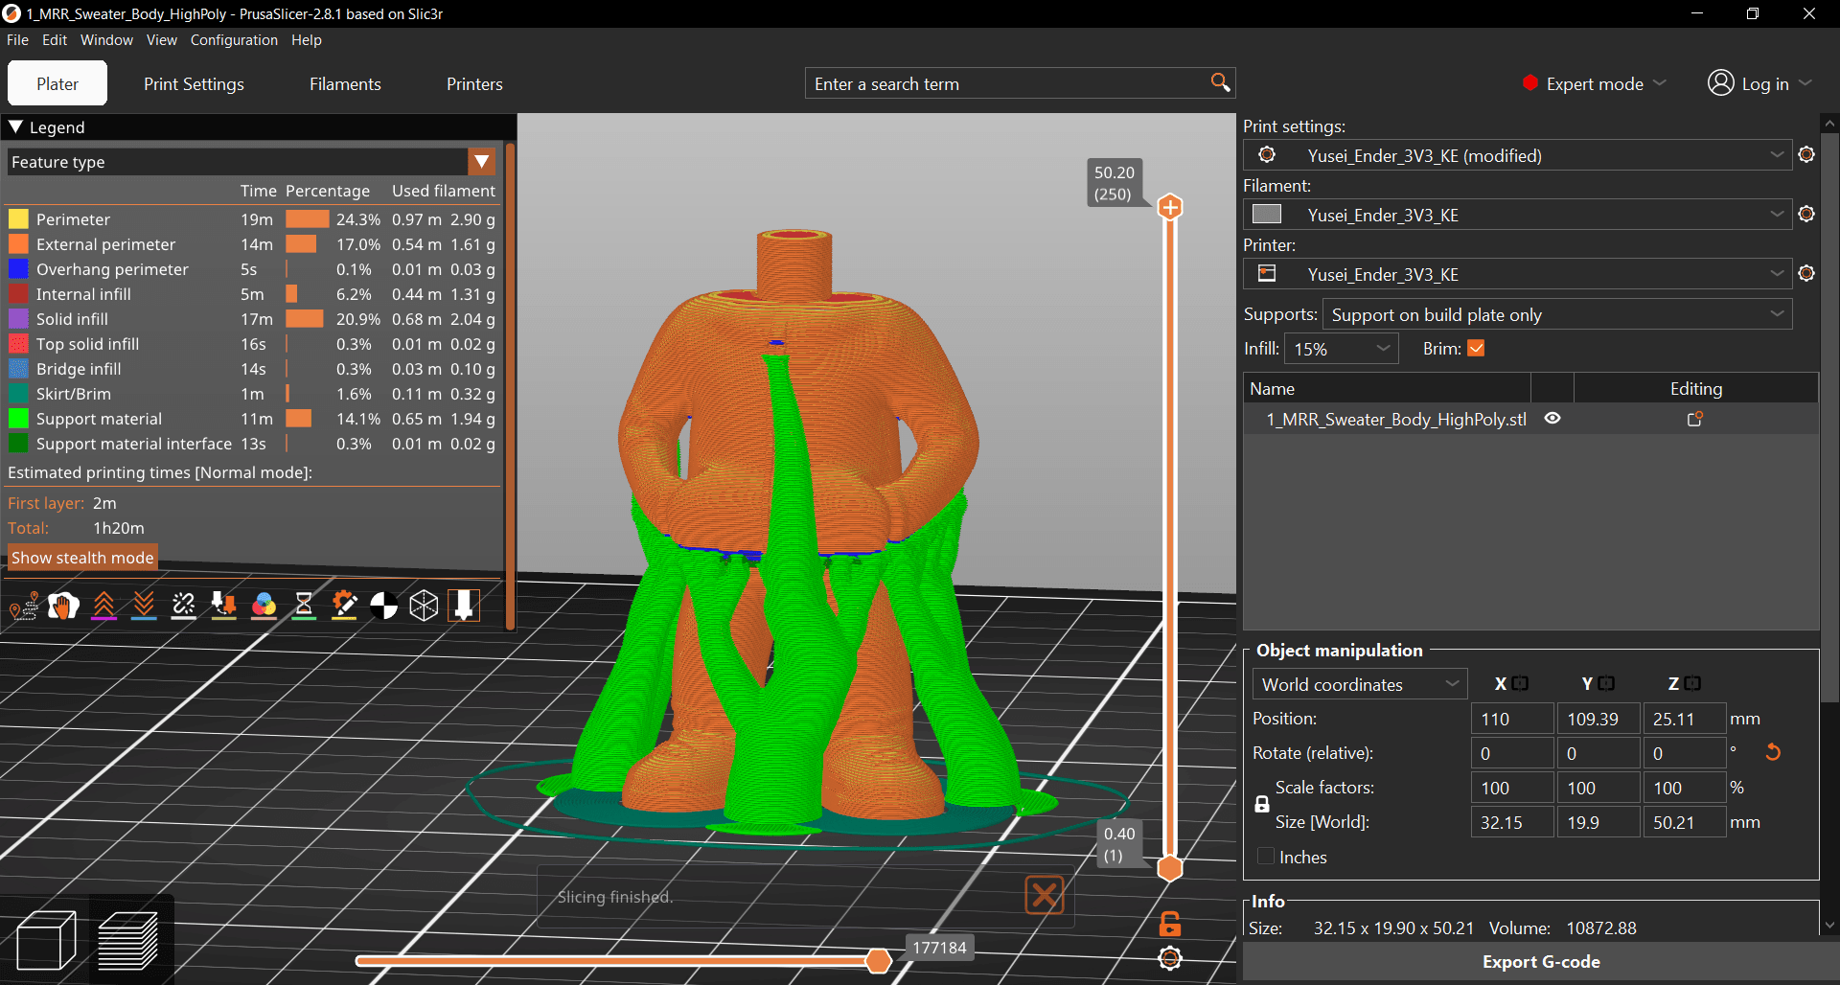Click the mirror icon next to X
1840x985 pixels.
(x=1520, y=683)
